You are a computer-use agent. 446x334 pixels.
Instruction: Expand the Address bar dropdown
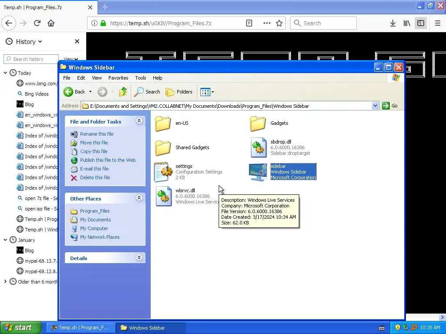[375, 106]
